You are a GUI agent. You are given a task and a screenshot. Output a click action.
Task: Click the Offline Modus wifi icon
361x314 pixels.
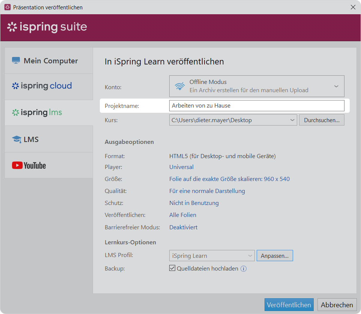180,86
